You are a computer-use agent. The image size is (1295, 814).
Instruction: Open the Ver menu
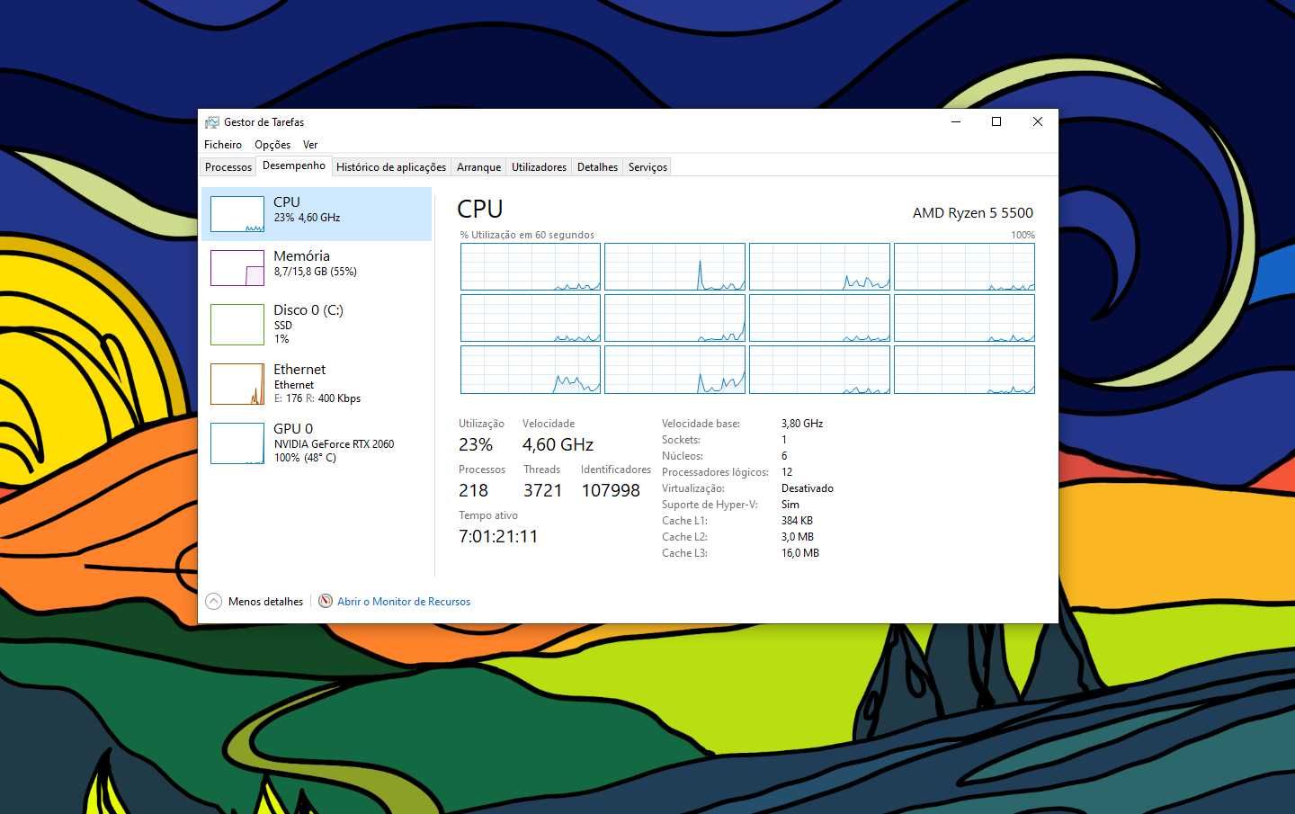point(310,145)
